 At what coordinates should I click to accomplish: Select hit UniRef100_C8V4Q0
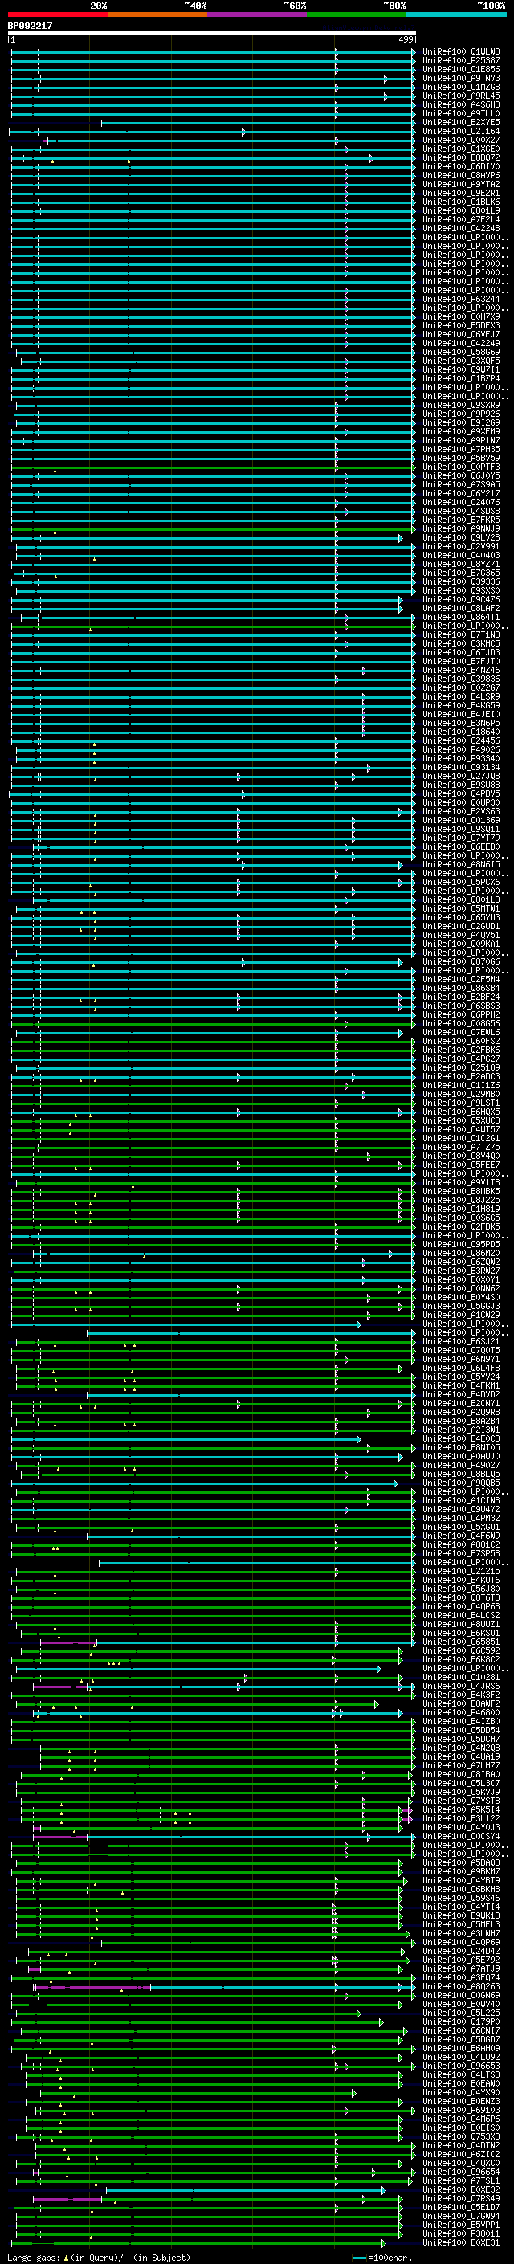[460, 1156]
